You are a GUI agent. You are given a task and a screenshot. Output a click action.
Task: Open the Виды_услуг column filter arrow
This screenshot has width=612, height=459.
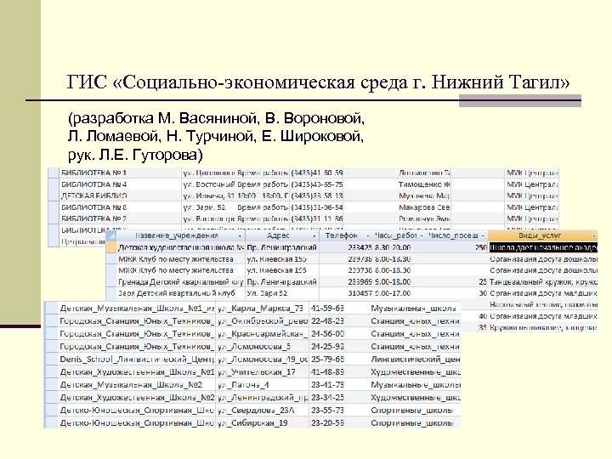593,235
